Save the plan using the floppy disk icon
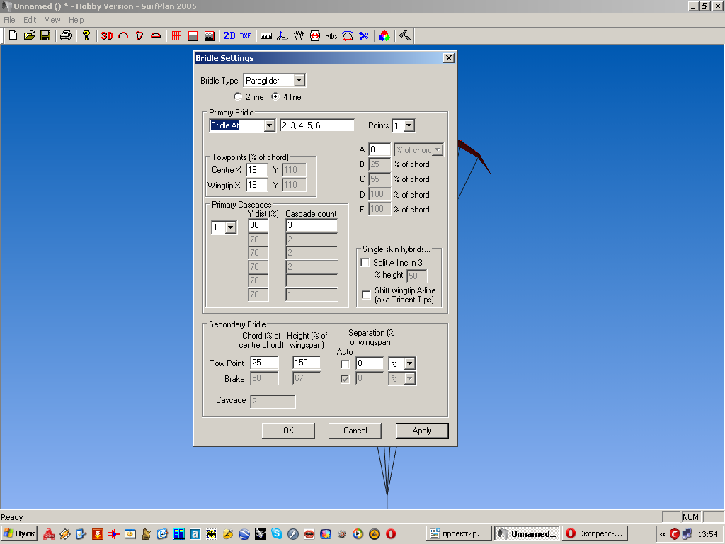 pyautogui.click(x=45, y=35)
